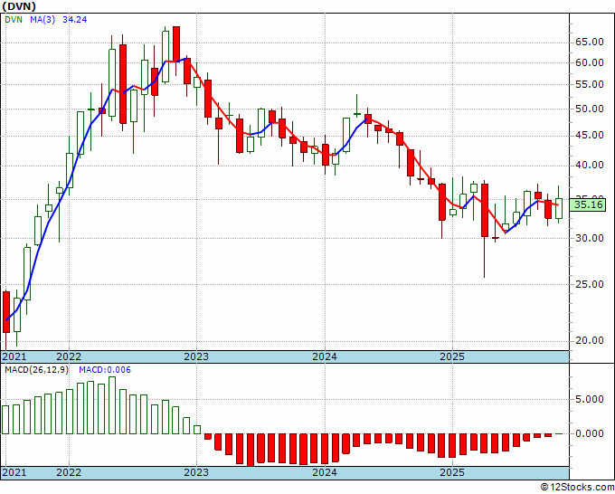Click 2024 on the MACD timeline
The height and width of the screenshot is (494, 615).
click(x=325, y=472)
